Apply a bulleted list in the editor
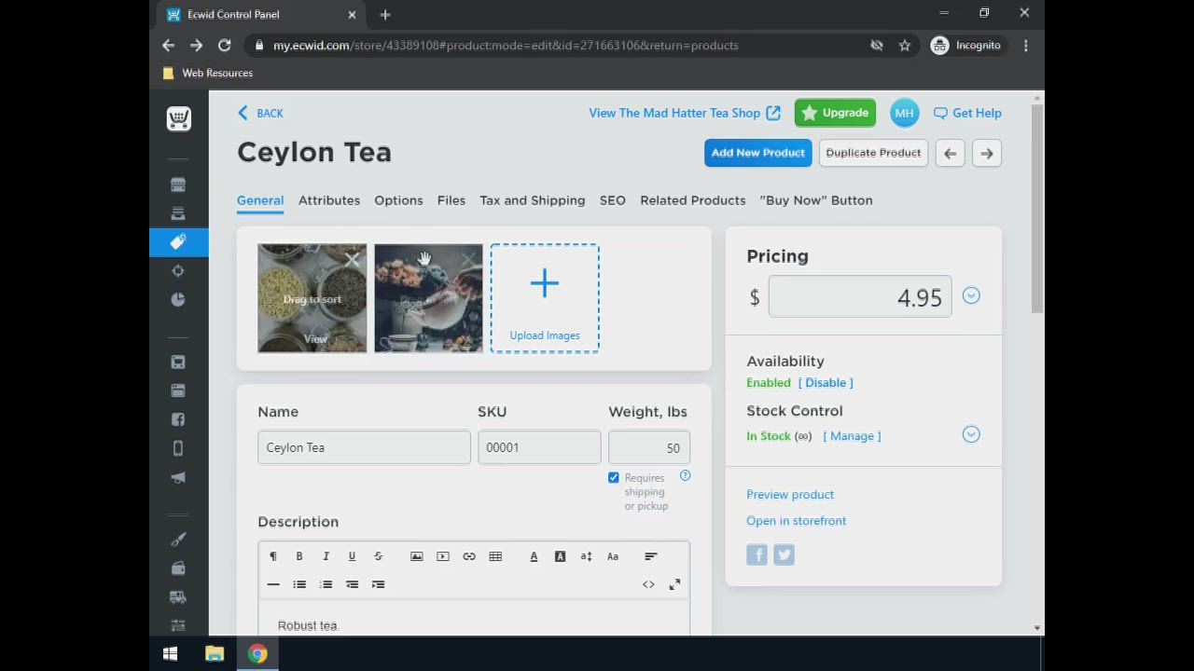 point(299,584)
